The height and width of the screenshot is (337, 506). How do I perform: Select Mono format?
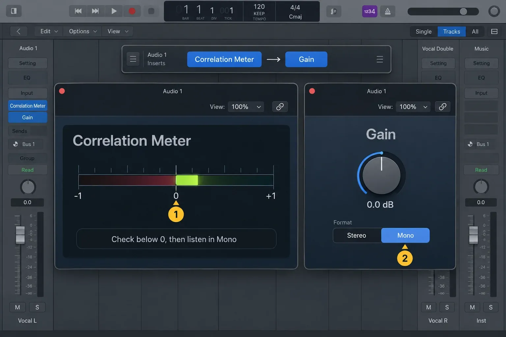point(406,235)
